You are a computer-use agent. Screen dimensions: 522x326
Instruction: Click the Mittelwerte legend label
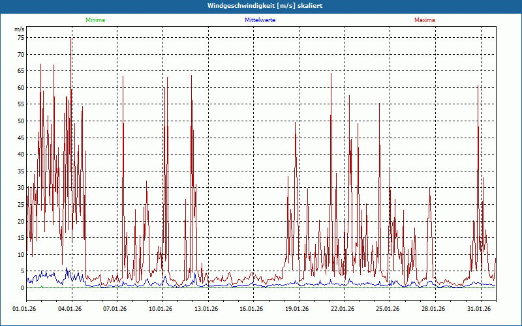click(x=260, y=20)
